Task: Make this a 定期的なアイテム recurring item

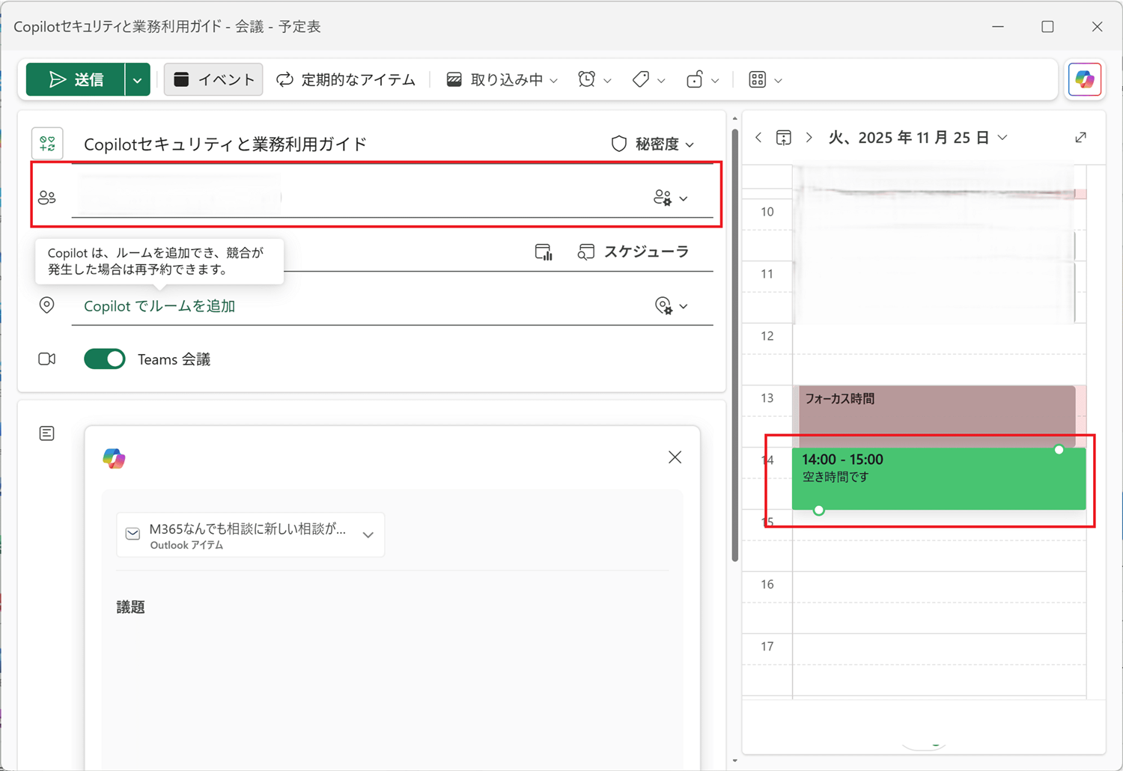Action: pyautogui.click(x=346, y=79)
